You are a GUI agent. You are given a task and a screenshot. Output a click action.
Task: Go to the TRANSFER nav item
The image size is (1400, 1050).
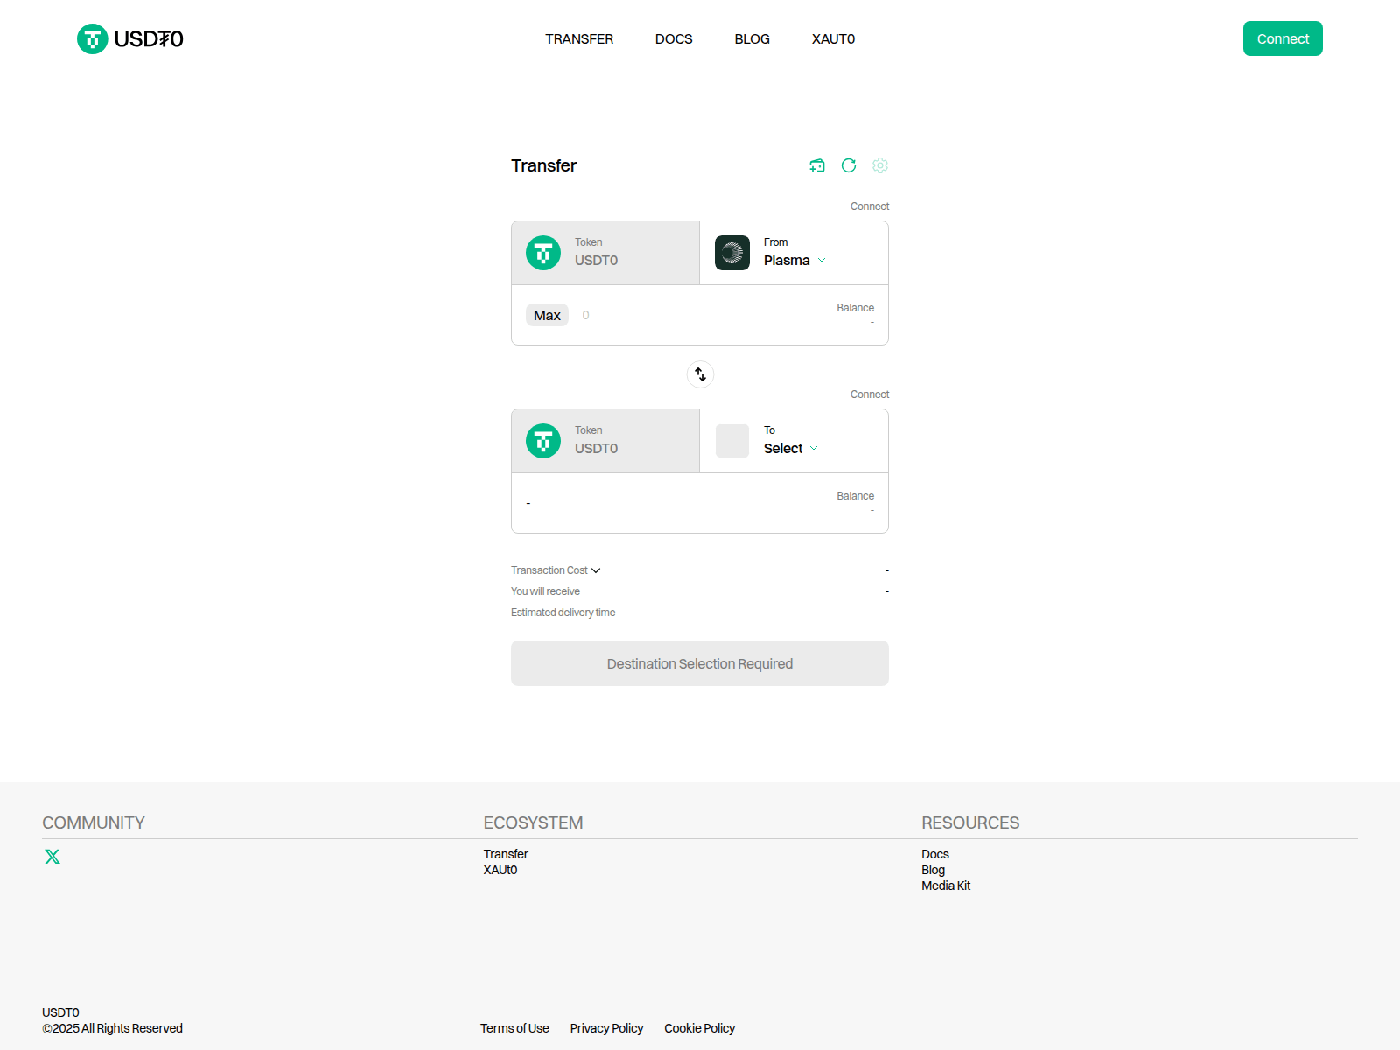[x=579, y=39]
